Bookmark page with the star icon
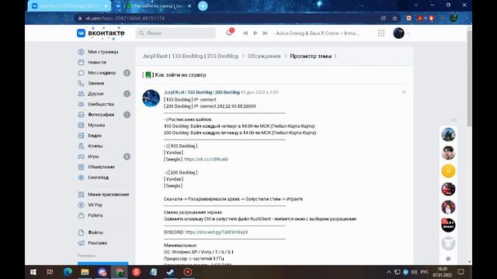This screenshot has height=279, width=497. (x=394, y=19)
